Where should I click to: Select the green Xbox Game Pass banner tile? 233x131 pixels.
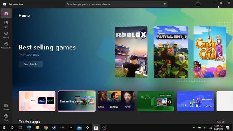(155, 101)
